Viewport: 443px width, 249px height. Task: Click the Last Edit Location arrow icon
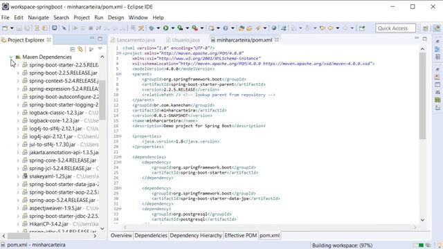coord(322,28)
